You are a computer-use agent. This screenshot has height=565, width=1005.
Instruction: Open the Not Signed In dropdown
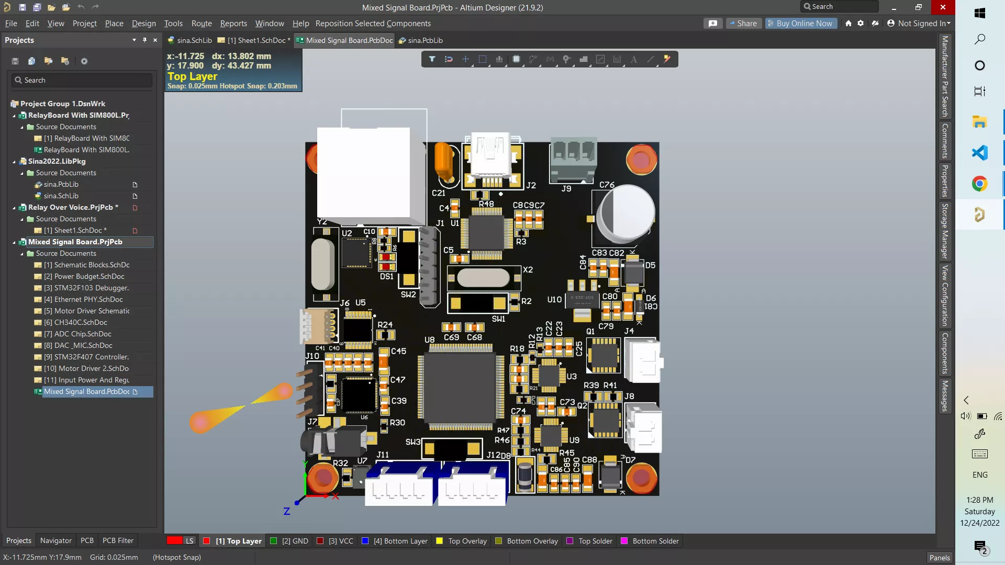pos(919,24)
